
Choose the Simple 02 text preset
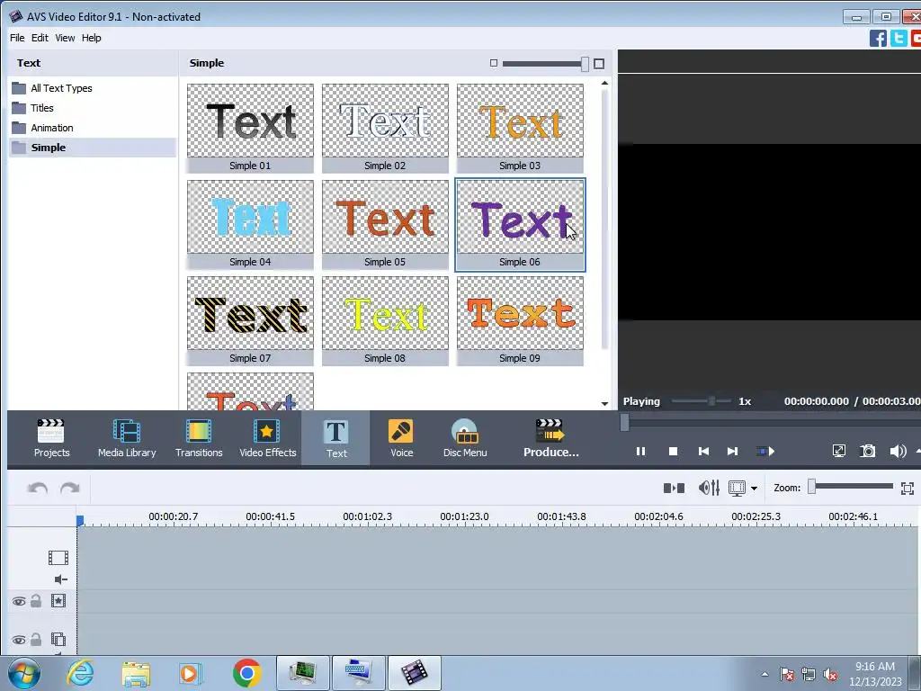[x=385, y=128]
